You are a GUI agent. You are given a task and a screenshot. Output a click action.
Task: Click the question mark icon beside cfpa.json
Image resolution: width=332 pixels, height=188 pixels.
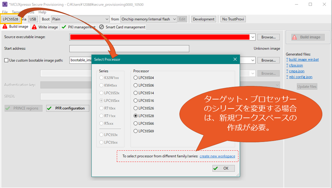click(x=287, y=65)
